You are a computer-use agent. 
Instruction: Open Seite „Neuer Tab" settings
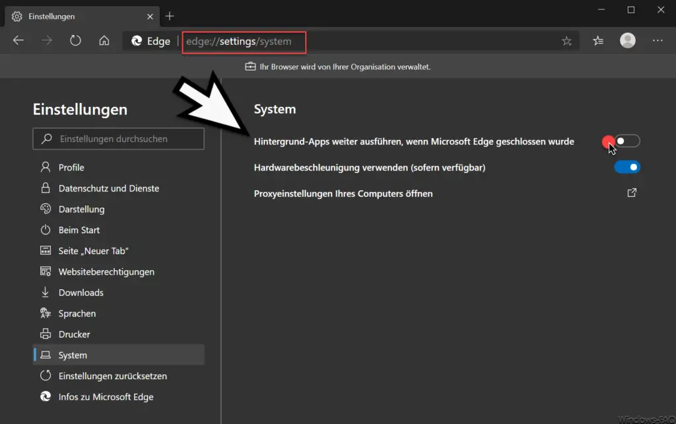(119, 250)
